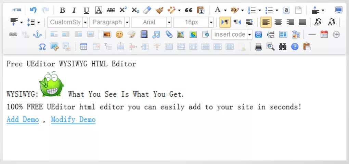The image size is (349, 164).
Task: Print the document
Action: click(x=258, y=47)
